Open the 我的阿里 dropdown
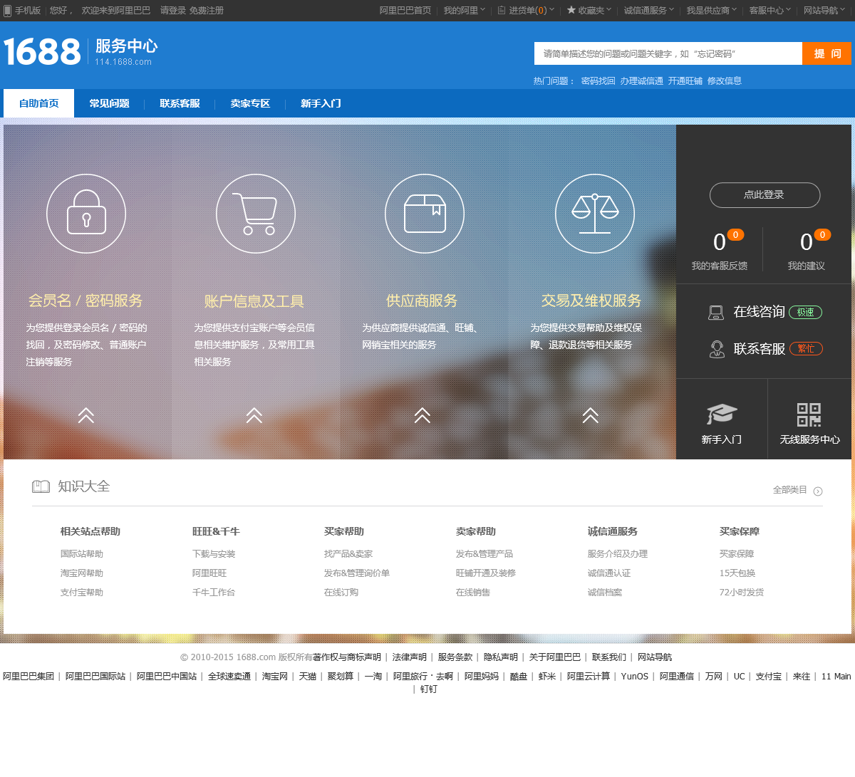Image resolution: width=855 pixels, height=777 pixels. tap(464, 11)
